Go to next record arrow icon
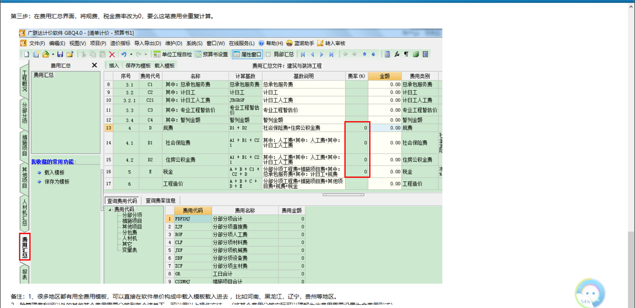Image resolution: width=635 pixels, height=308 pixels. 321,54
